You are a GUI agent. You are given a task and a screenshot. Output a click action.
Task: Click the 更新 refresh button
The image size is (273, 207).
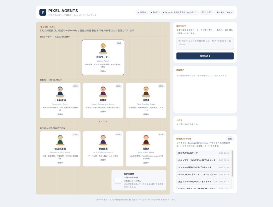pos(230,139)
